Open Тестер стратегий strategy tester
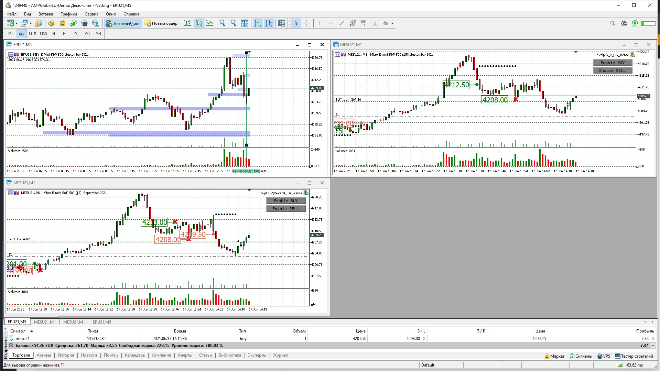The width and height of the screenshot is (660, 371). tap(634, 356)
